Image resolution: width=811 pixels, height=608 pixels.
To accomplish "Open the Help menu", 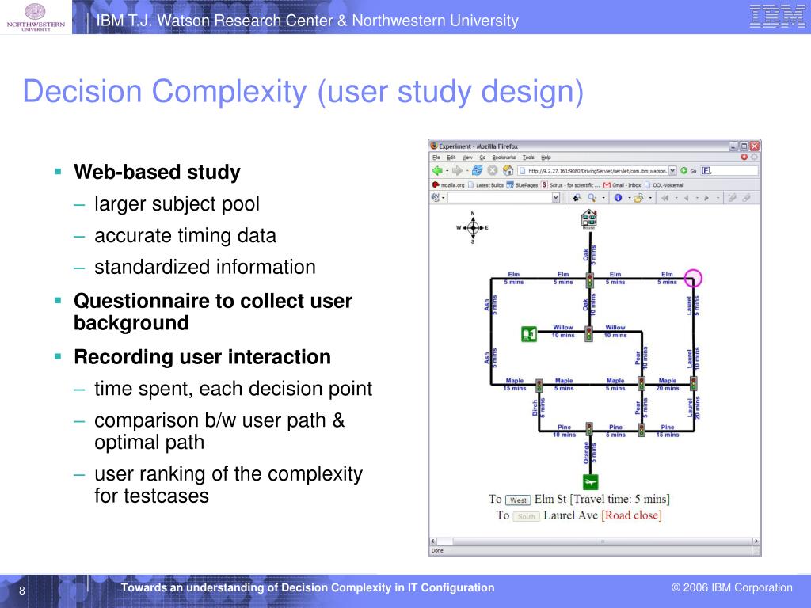I will 546,158.
